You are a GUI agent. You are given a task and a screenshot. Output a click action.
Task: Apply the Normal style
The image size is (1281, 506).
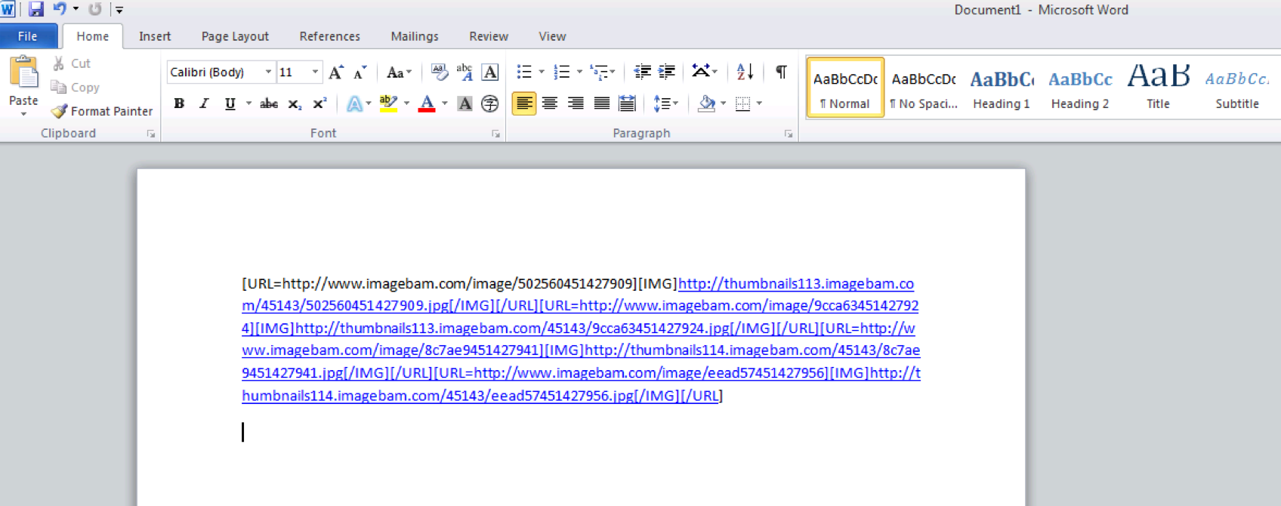pyautogui.click(x=845, y=87)
